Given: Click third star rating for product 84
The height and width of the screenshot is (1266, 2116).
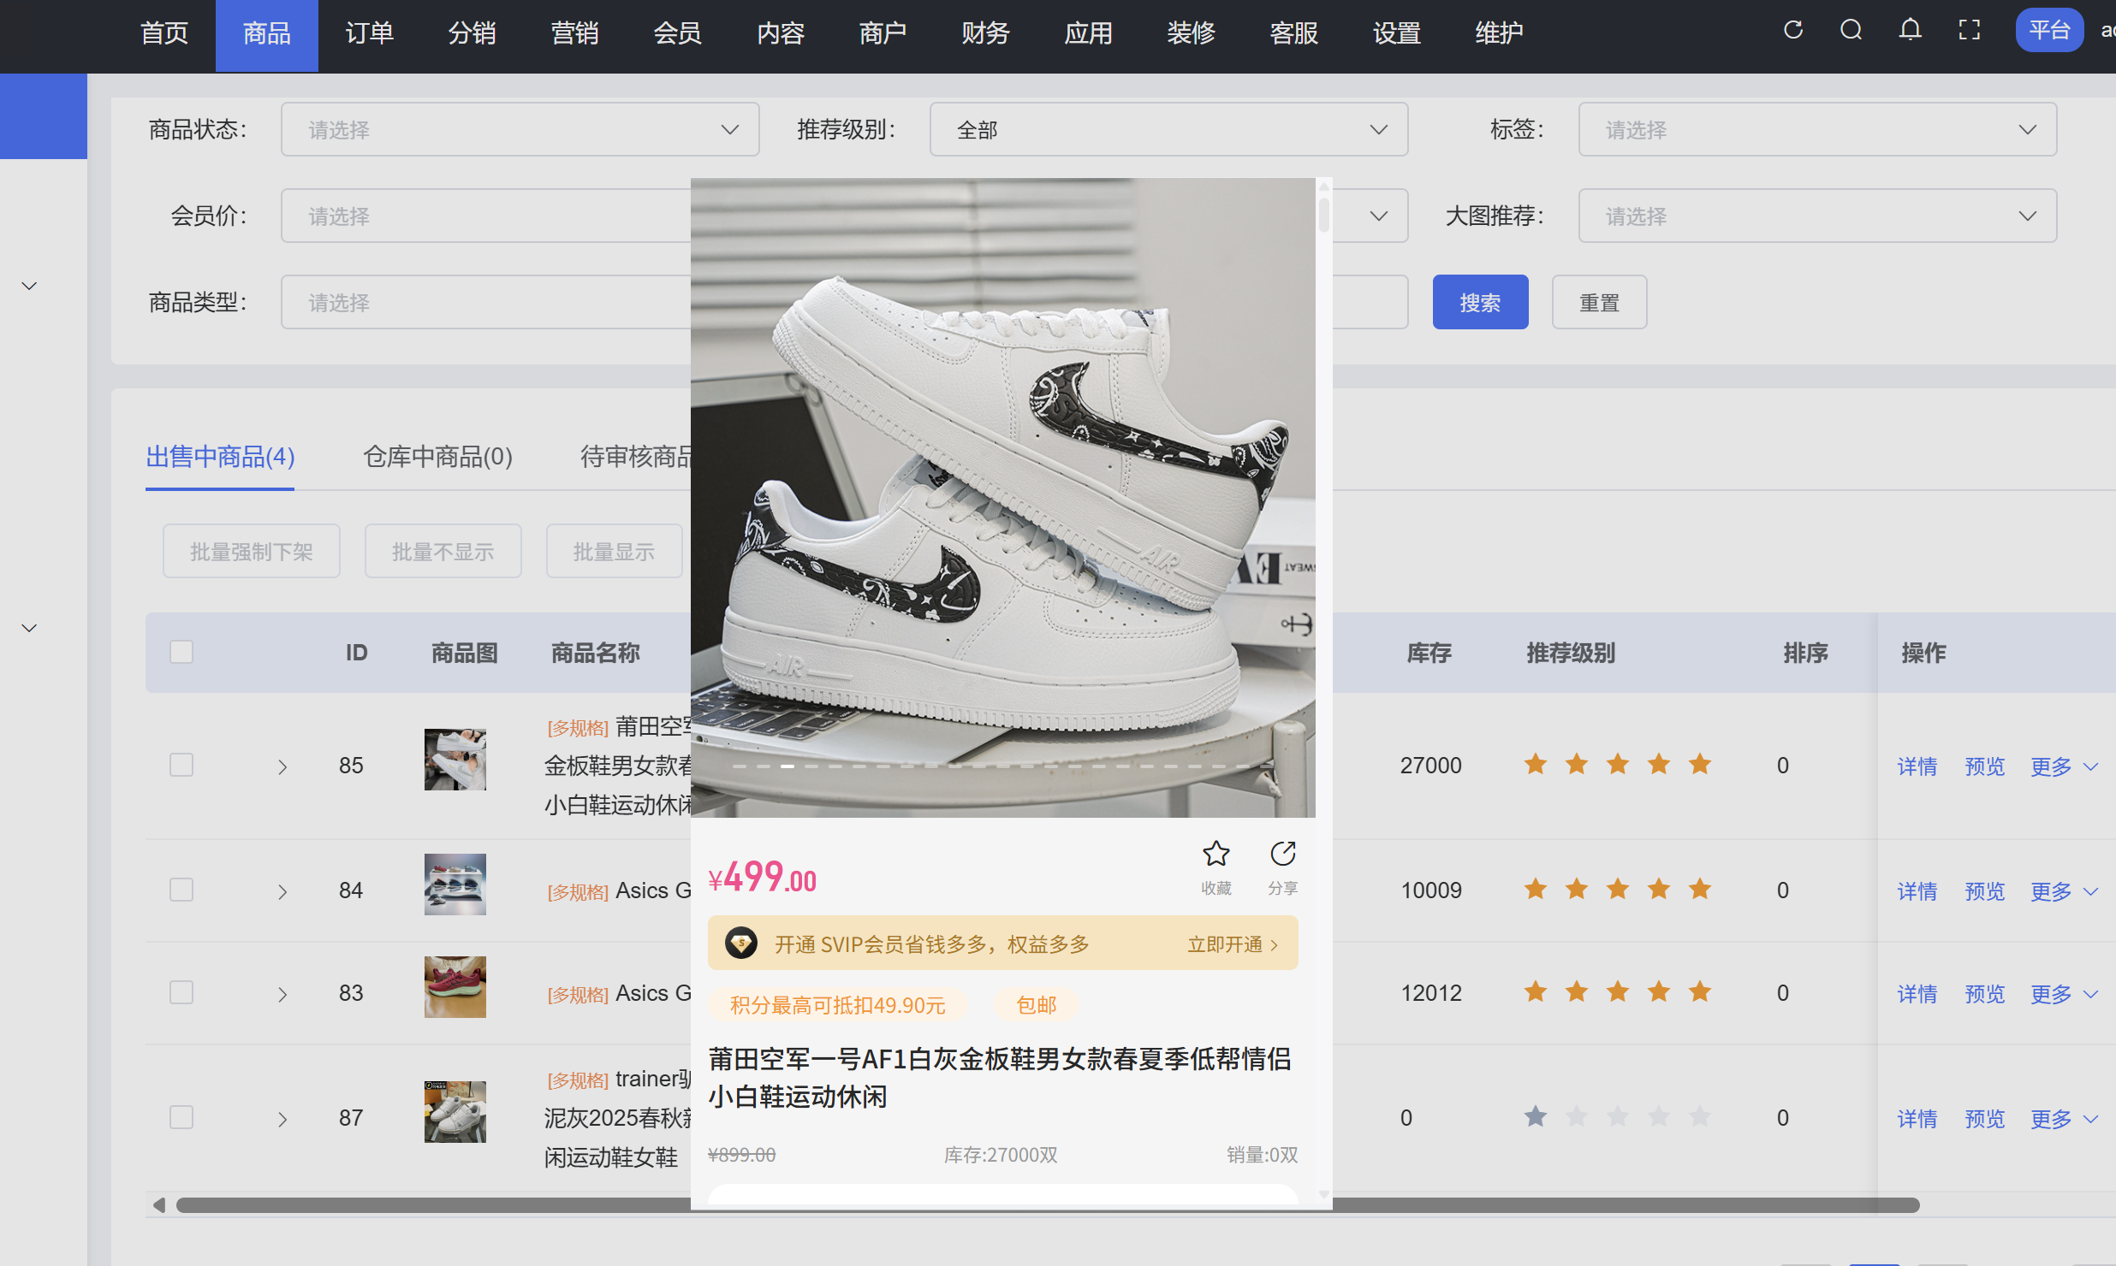Looking at the screenshot, I should [x=1618, y=890].
